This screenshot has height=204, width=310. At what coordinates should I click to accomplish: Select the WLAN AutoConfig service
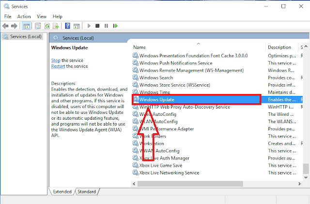click(x=158, y=122)
